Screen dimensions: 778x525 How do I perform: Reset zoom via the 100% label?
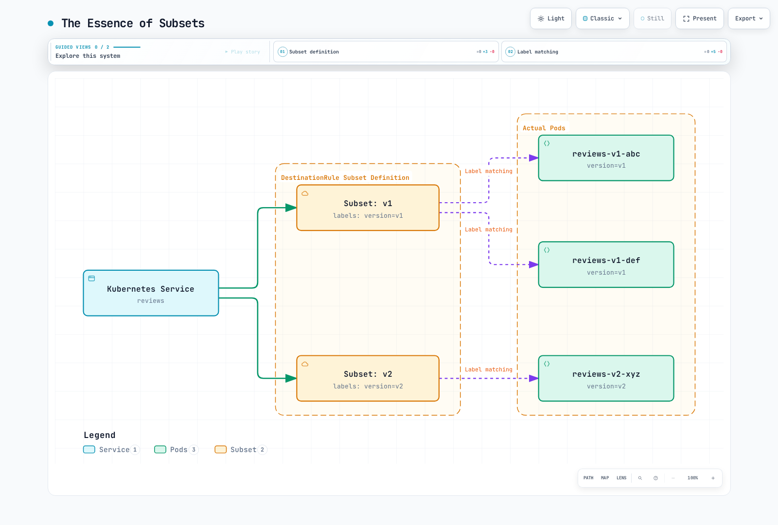pyautogui.click(x=693, y=478)
